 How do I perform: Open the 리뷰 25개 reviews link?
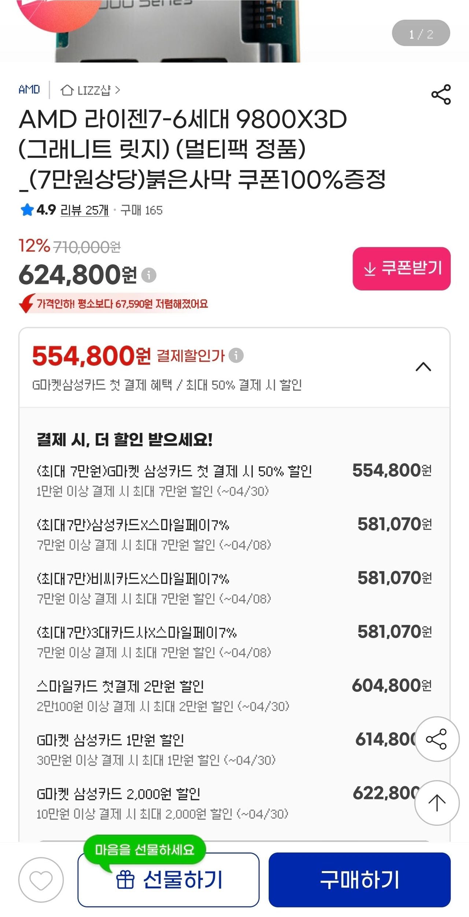(85, 210)
